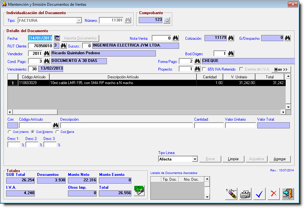
Task: Click the Vencimiento days field
Action: 33,69
